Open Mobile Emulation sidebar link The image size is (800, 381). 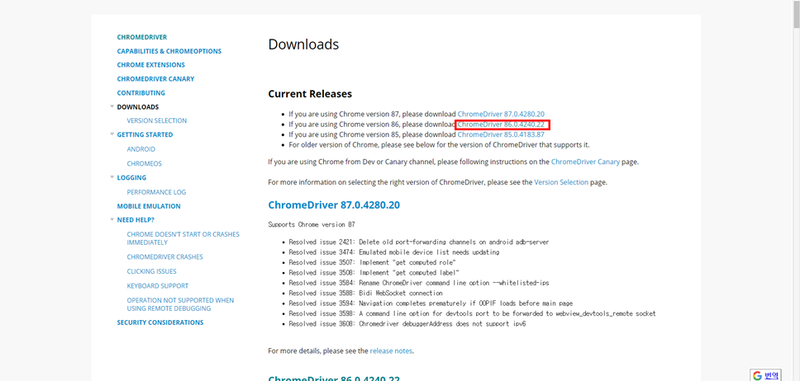(x=149, y=206)
